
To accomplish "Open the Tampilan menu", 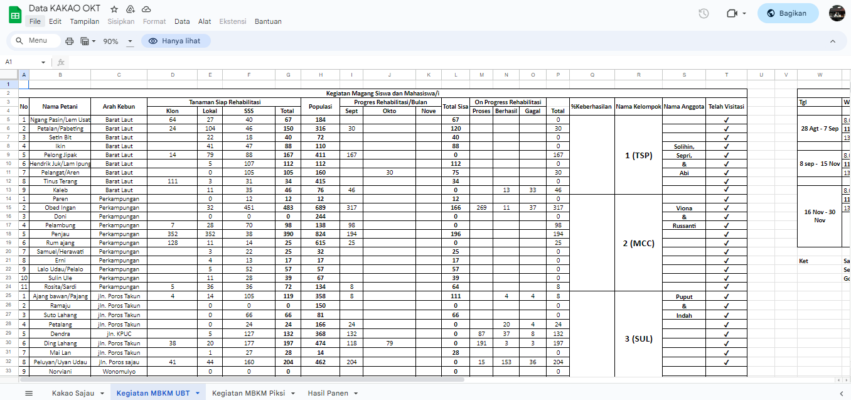I will coord(85,21).
